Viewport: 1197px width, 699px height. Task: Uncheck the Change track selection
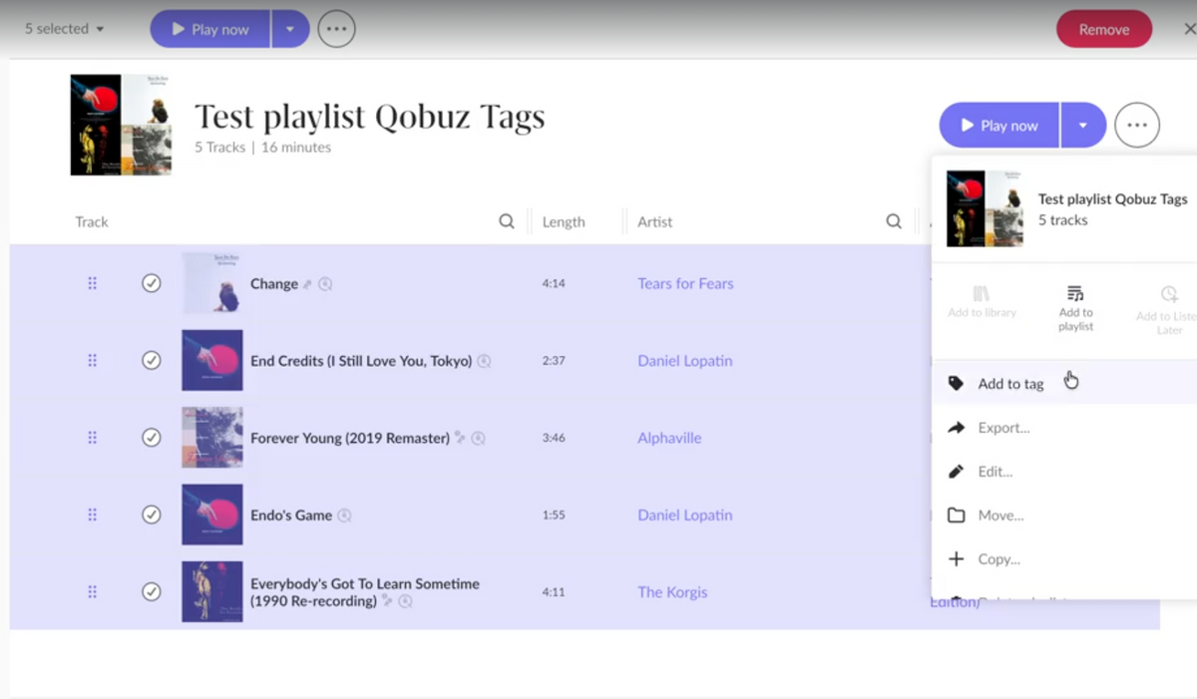click(x=151, y=283)
